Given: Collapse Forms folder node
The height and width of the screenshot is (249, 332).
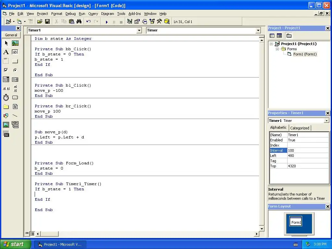Looking at the screenshot, I should coord(277,49).
